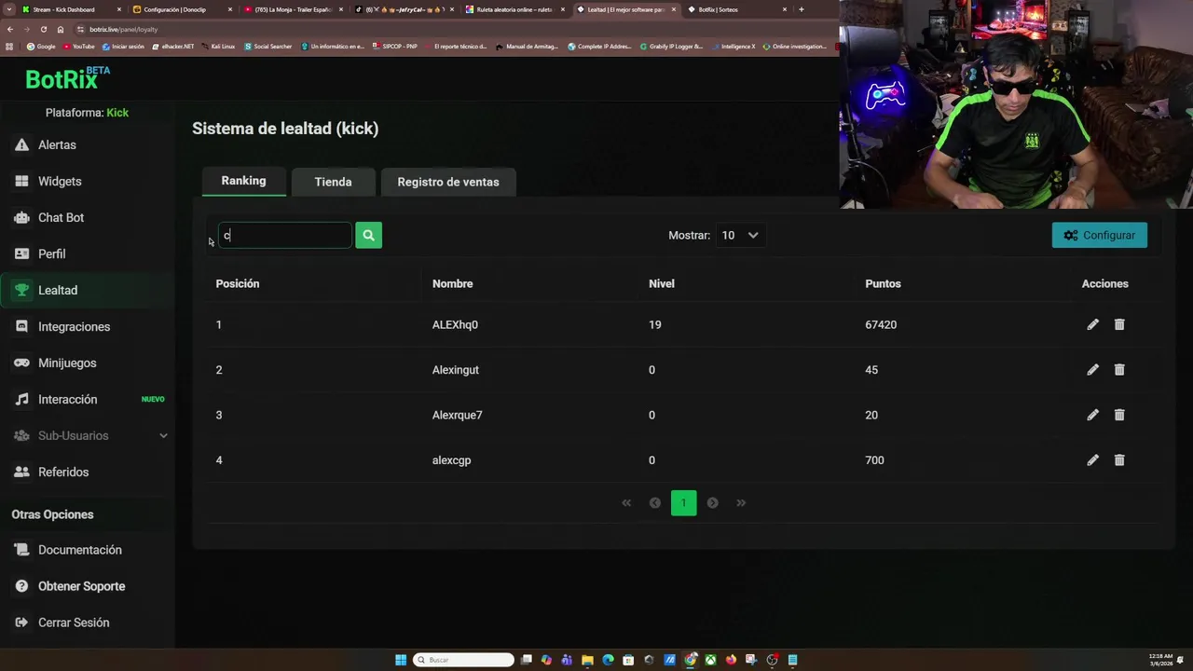Open a new browser tab
1193x671 pixels.
[x=801, y=9]
